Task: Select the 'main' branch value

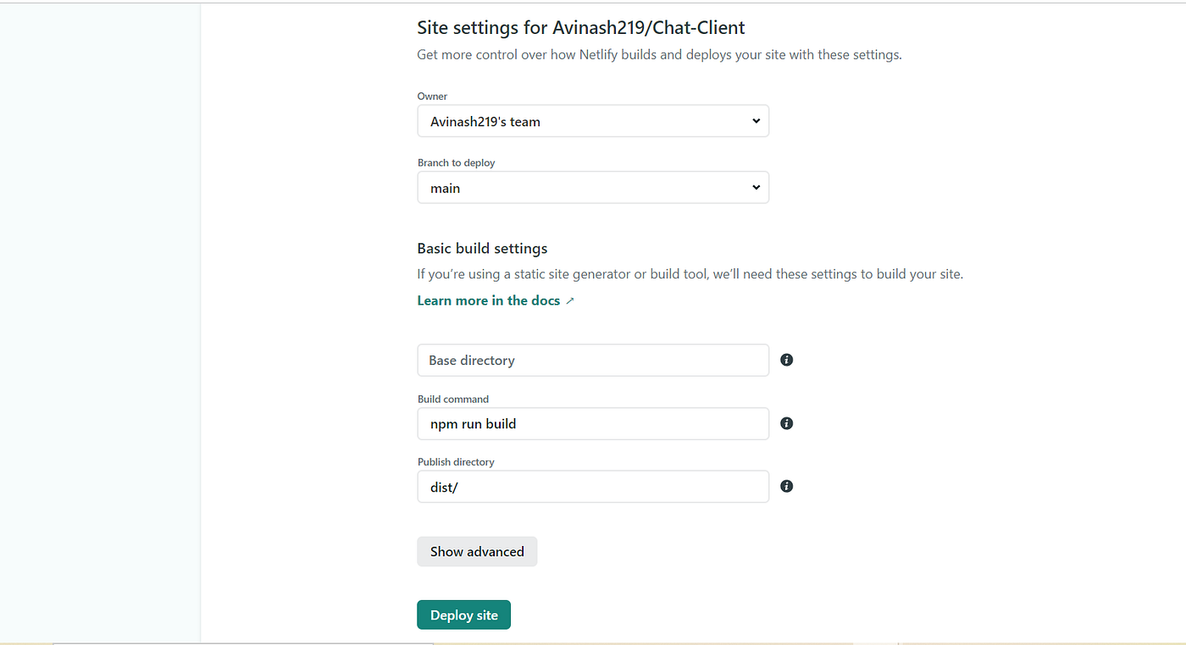Action: point(445,187)
